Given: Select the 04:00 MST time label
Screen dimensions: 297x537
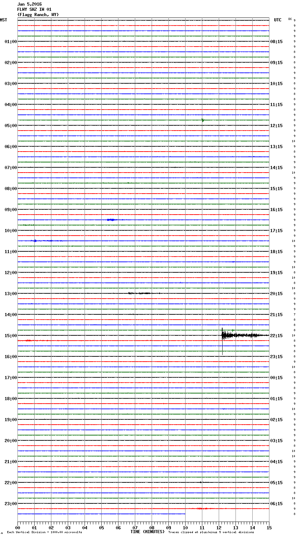Looking at the screenshot, I should (11, 105).
